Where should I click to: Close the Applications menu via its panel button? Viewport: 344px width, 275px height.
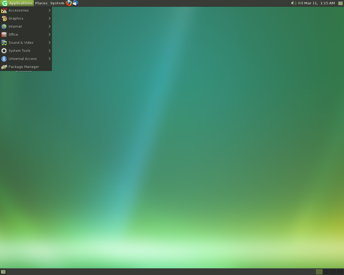pos(17,3)
